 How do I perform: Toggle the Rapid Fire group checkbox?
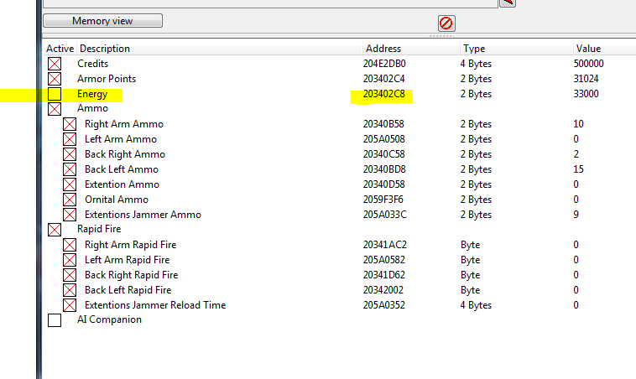click(x=55, y=229)
